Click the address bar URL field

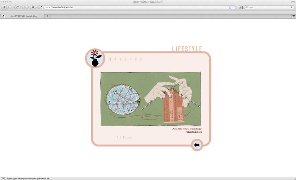tap(135, 7)
